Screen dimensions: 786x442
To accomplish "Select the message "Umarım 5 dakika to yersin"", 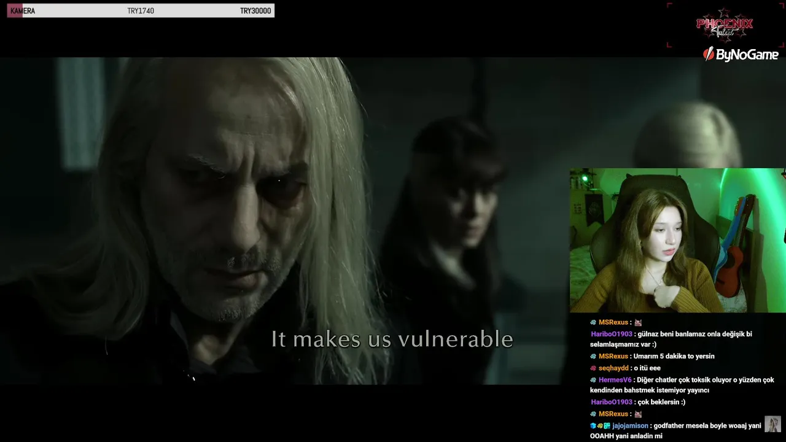I will point(674,356).
